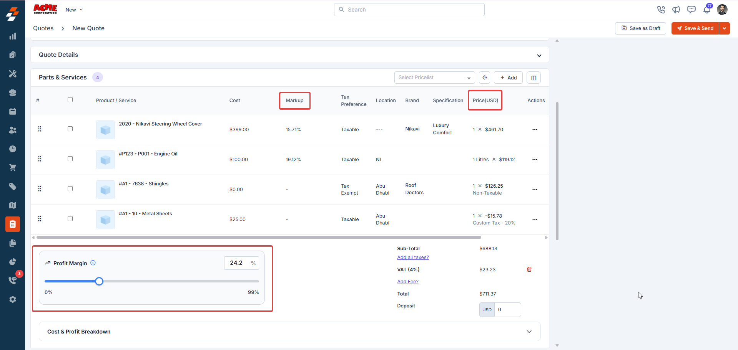Click the Profit Margin percentage input field
Viewport: 738px width, 350px height.
(x=241, y=263)
